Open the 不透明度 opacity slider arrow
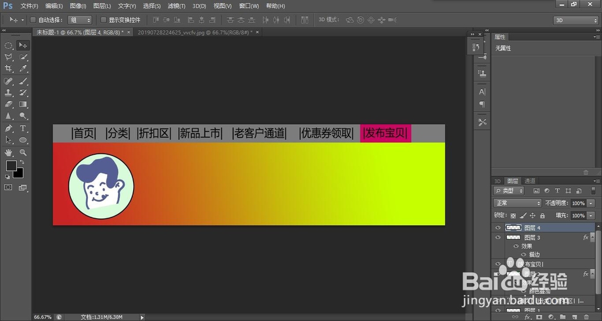 (x=591, y=203)
